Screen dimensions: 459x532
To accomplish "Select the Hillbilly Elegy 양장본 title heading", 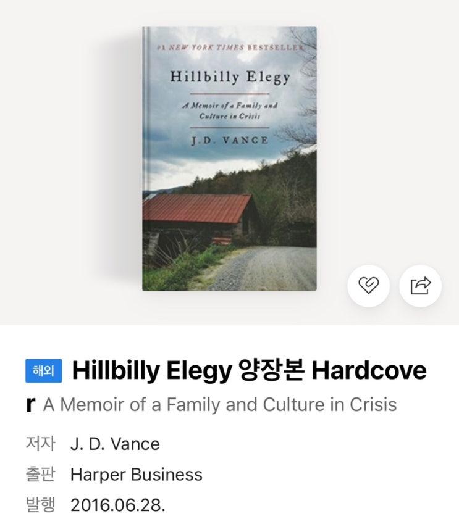I will pyautogui.click(x=249, y=370).
